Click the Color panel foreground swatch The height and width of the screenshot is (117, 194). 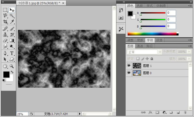point(130,14)
